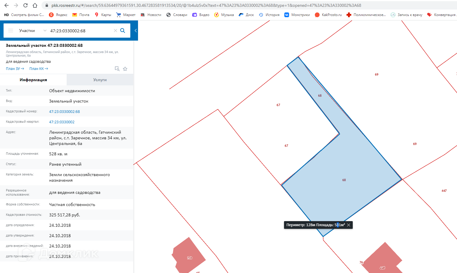Click the parcel title heading text
This screenshot has height=273, width=457.
point(44,45)
